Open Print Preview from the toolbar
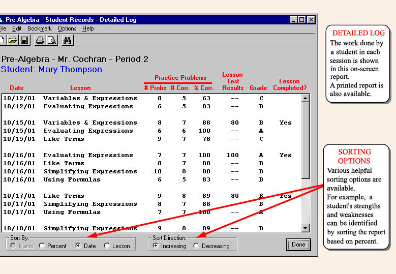The image size is (396, 274). 51,40
